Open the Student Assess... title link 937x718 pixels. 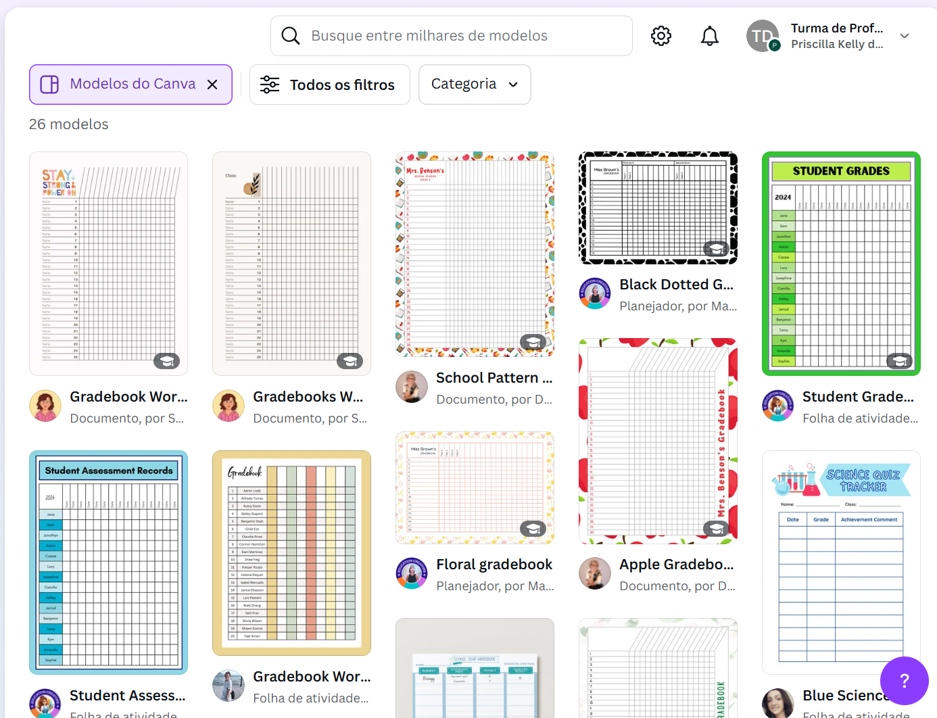point(127,696)
